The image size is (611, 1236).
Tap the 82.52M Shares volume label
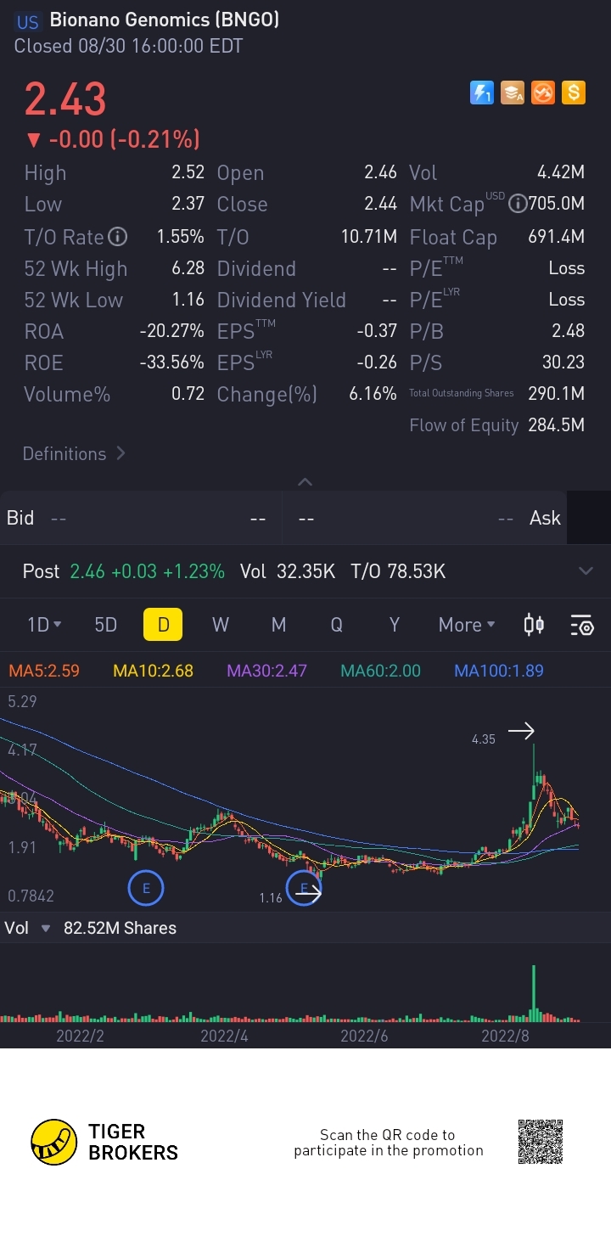tap(120, 929)
